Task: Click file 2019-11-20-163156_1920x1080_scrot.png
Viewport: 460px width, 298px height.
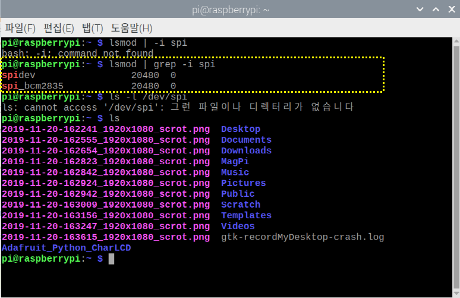Action: coord(106,215)
